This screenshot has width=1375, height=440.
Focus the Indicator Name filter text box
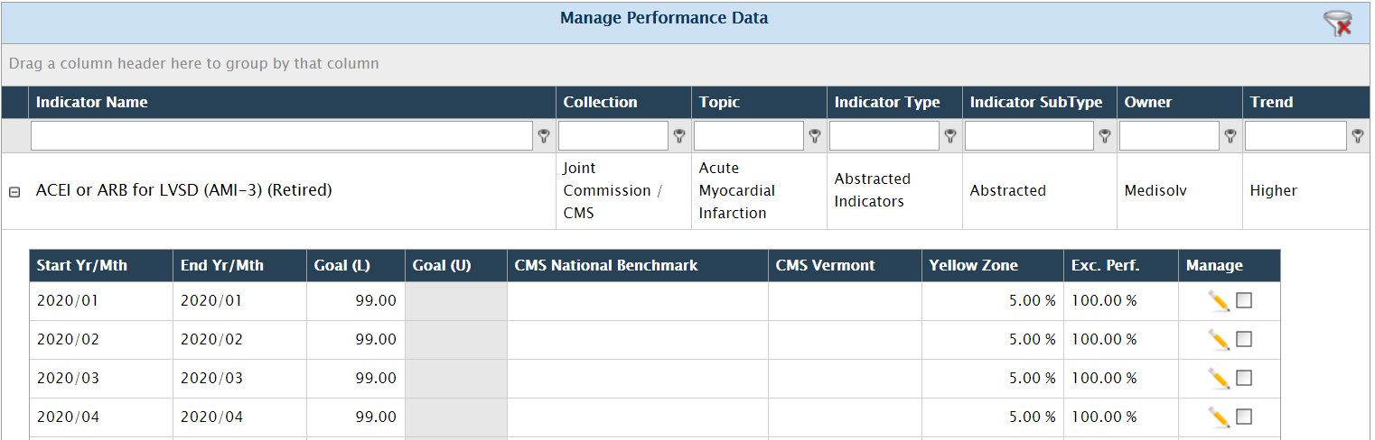(x=282, y=136)
